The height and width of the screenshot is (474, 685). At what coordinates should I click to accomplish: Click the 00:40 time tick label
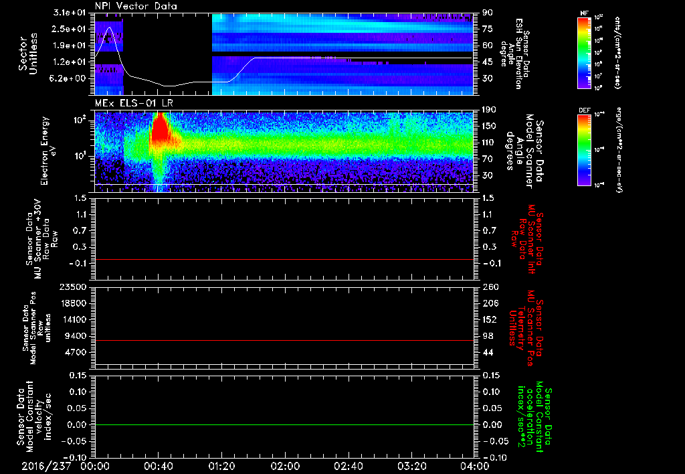point(158,466)
